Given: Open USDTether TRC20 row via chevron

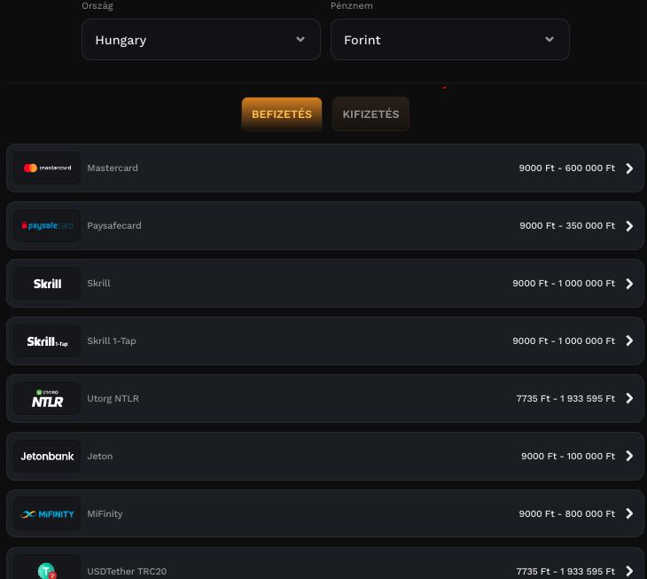Looking at the screenshot, I should point(629,571).
